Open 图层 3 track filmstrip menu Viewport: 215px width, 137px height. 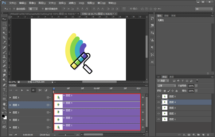(49, 112)
